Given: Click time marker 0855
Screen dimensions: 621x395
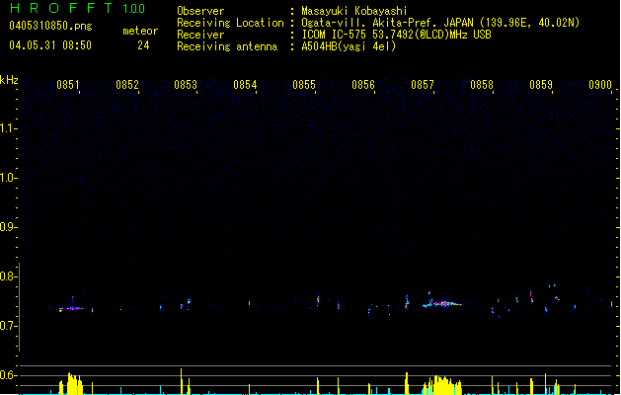Looking at the screenshot, I should 304,85.
